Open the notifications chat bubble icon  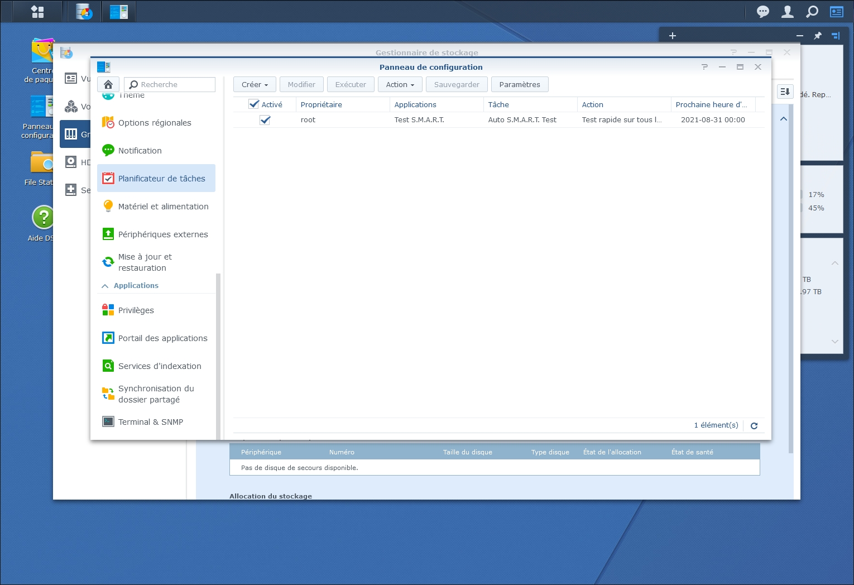coord(762,12)
